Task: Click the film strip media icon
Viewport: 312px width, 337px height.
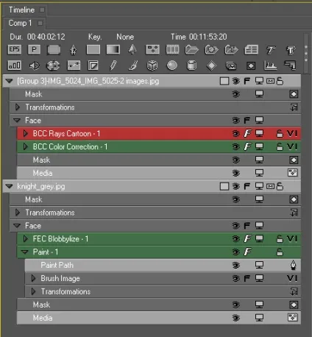Action: 172,49
